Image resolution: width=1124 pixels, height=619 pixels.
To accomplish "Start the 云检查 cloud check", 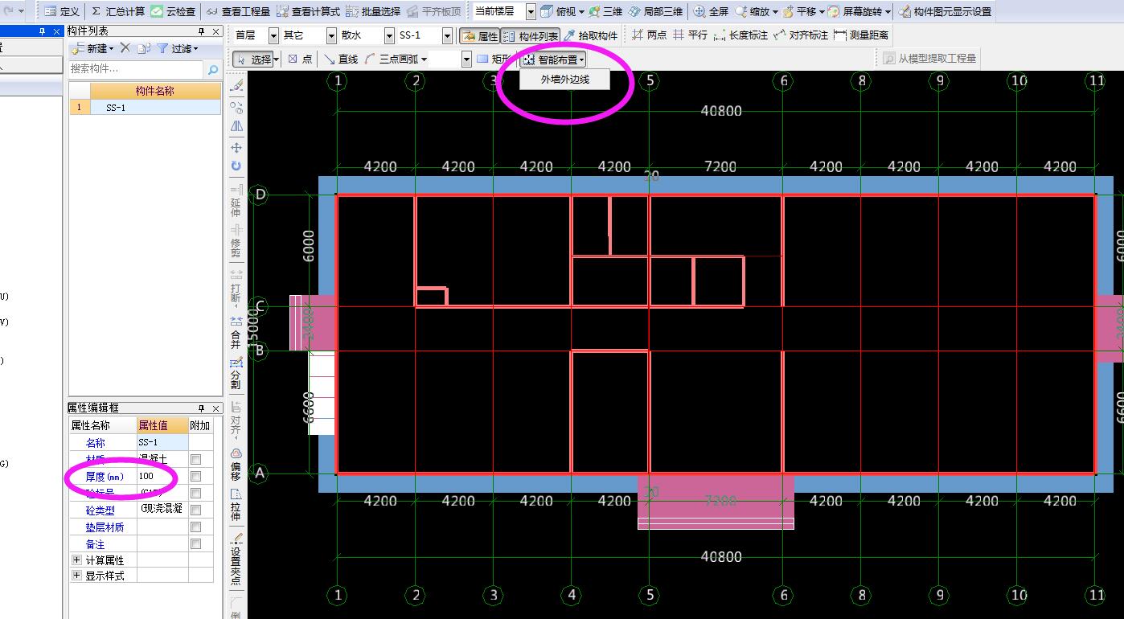I will (173, 12).
